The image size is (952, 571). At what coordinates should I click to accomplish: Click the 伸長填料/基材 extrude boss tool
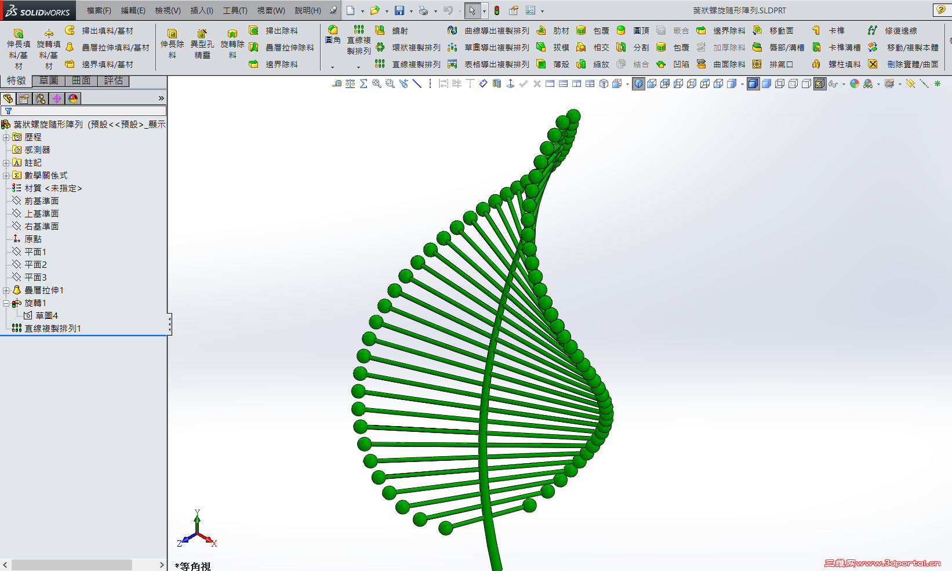tap(19, 49)
